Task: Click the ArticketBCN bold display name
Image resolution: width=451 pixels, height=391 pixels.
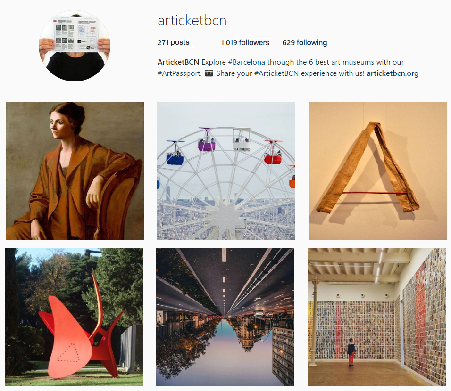Action: pyautogui.click(x=178, y=62)
